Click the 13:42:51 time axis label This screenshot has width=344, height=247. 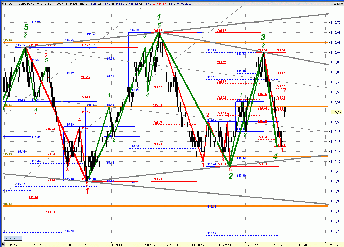coord(225,245)
